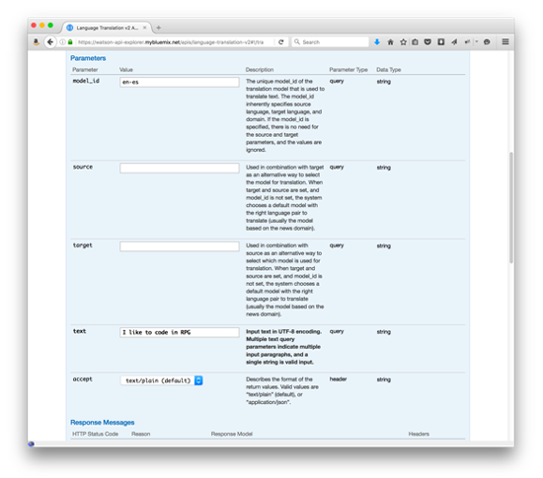
Task: Focus the empty target value field
Action: [x=180, y=246]
